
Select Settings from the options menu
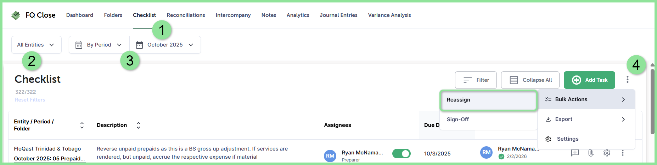point(586,139)
